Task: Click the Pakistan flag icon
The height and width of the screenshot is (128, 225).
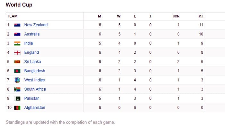Action: 17,99
